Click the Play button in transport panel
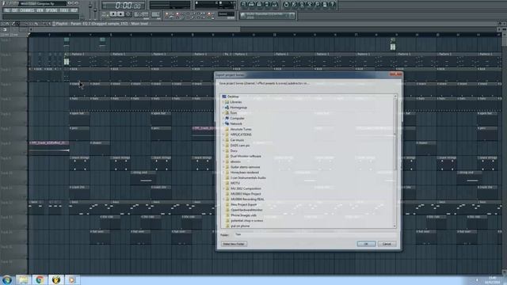 [112, 14]
